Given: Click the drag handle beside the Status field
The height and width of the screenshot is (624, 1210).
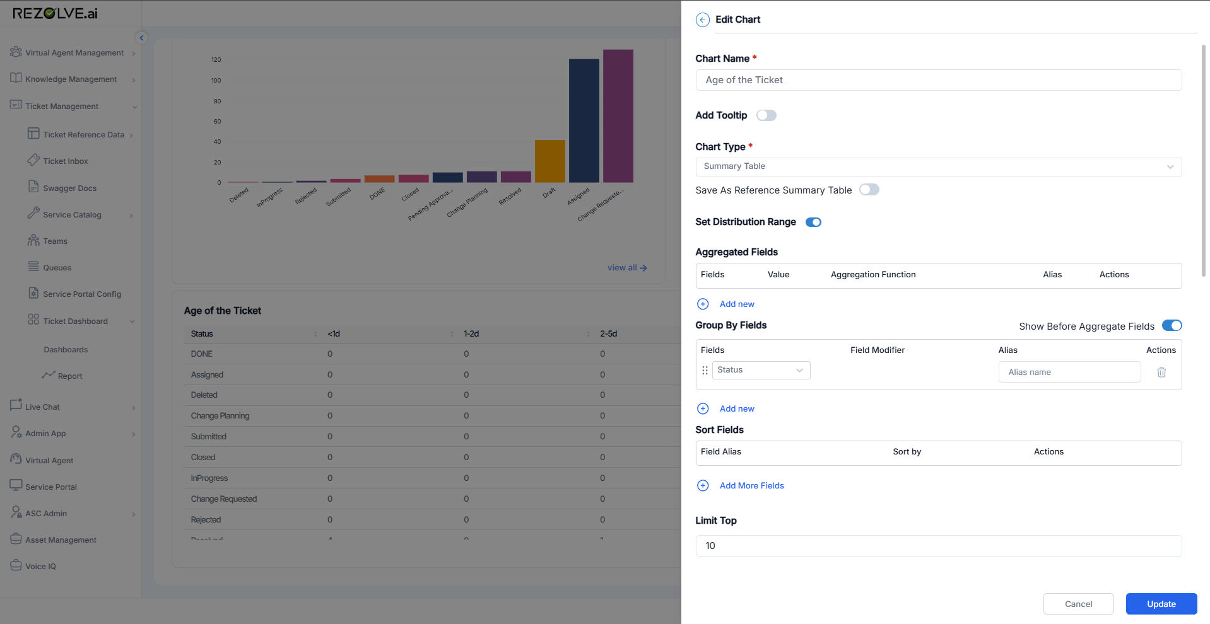Looking at the screenshot, I should click(705, 371).
